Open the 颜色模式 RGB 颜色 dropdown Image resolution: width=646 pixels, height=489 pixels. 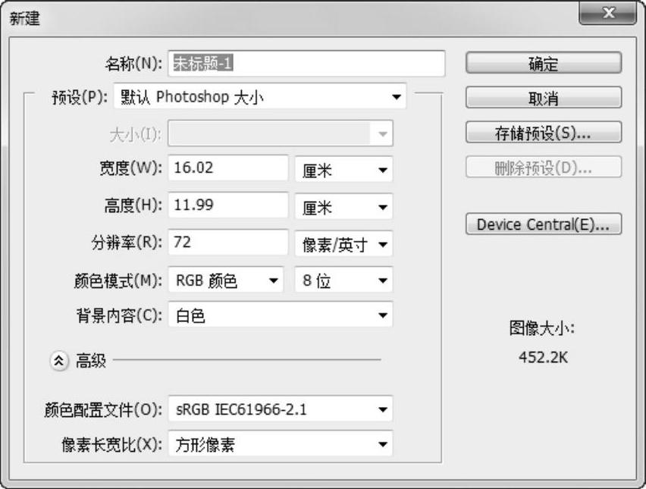tap(226, 281)
